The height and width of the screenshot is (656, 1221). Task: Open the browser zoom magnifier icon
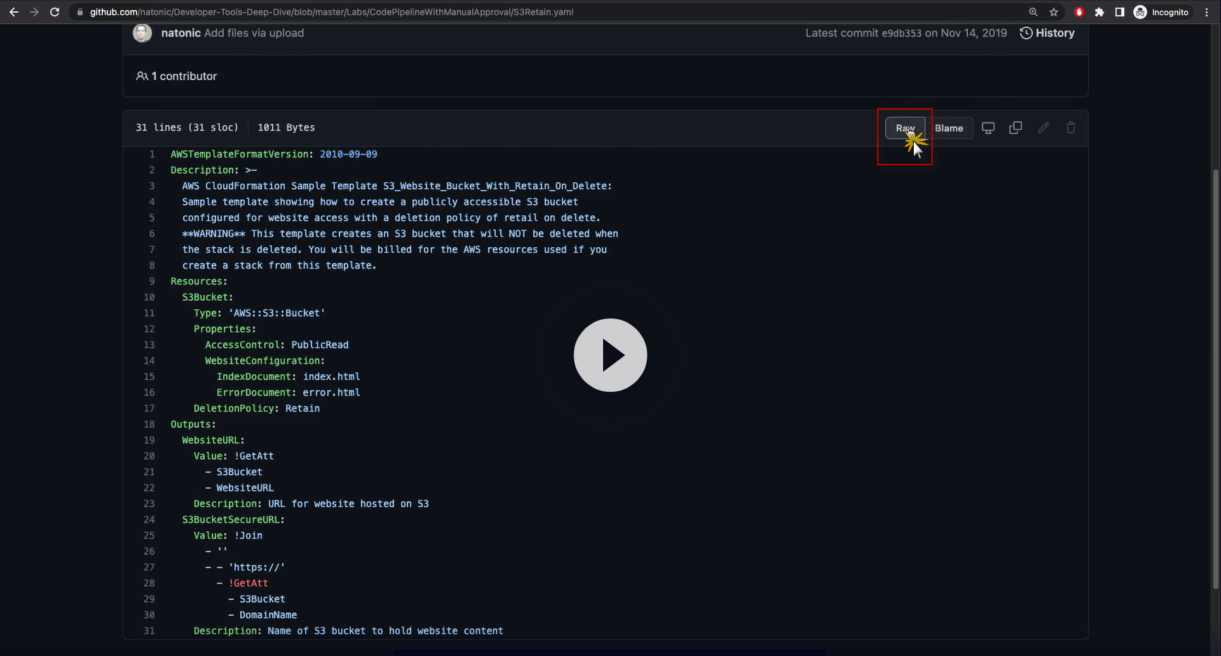click(x=1033, y=12)
